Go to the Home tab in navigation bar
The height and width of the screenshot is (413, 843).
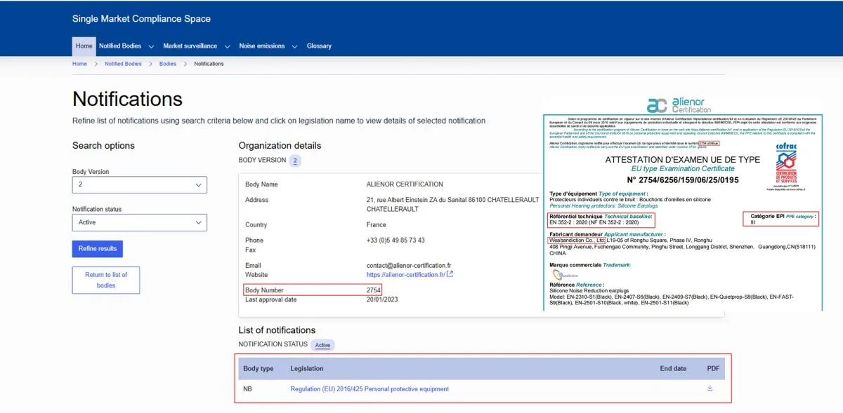point(84,46)
